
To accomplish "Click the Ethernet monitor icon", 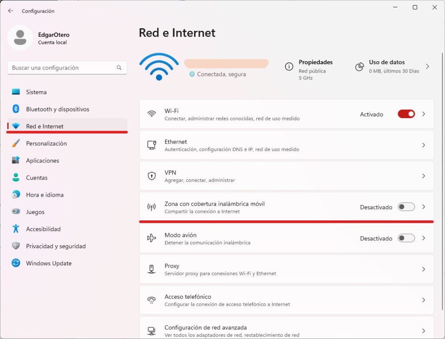I will (152, 145).
